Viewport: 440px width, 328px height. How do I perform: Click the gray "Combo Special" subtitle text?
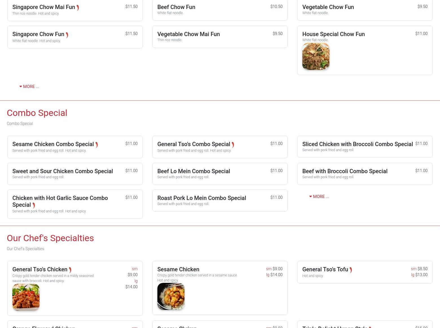click(x=20, y=124)
